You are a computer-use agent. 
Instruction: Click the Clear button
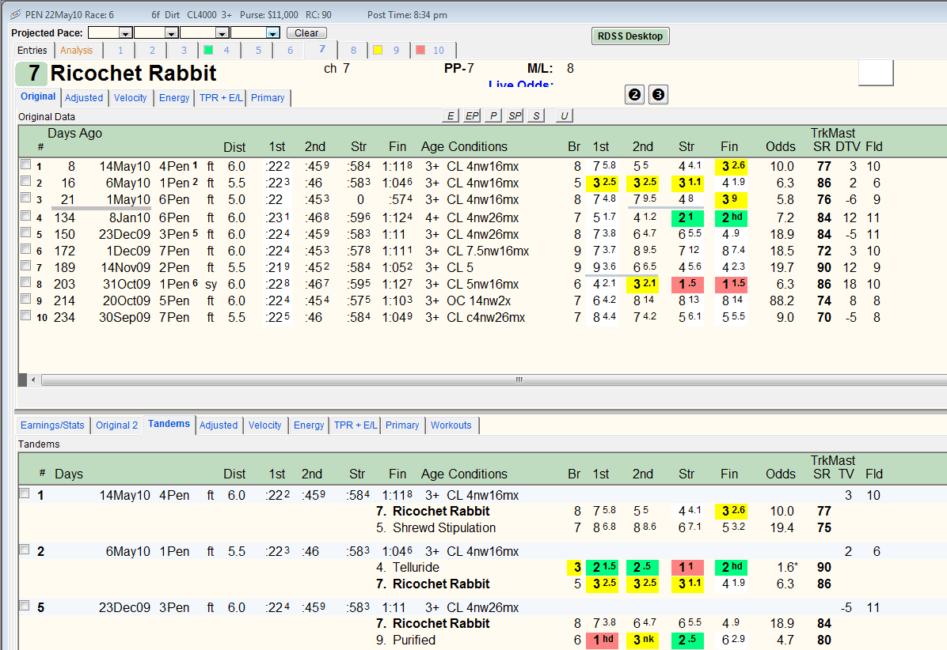pos(306,33)
